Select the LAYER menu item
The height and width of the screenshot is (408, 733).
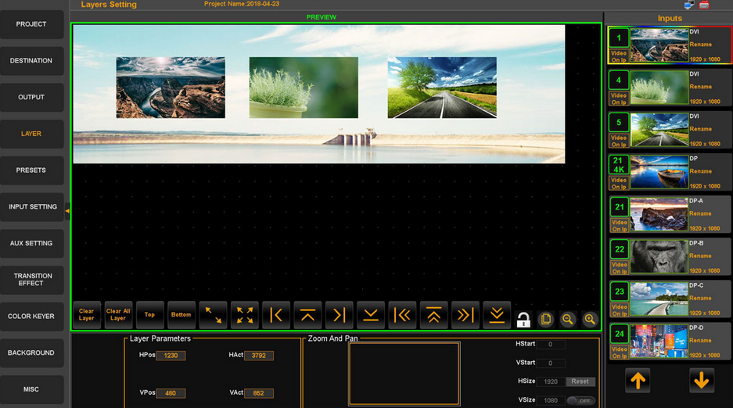[31, 134]
